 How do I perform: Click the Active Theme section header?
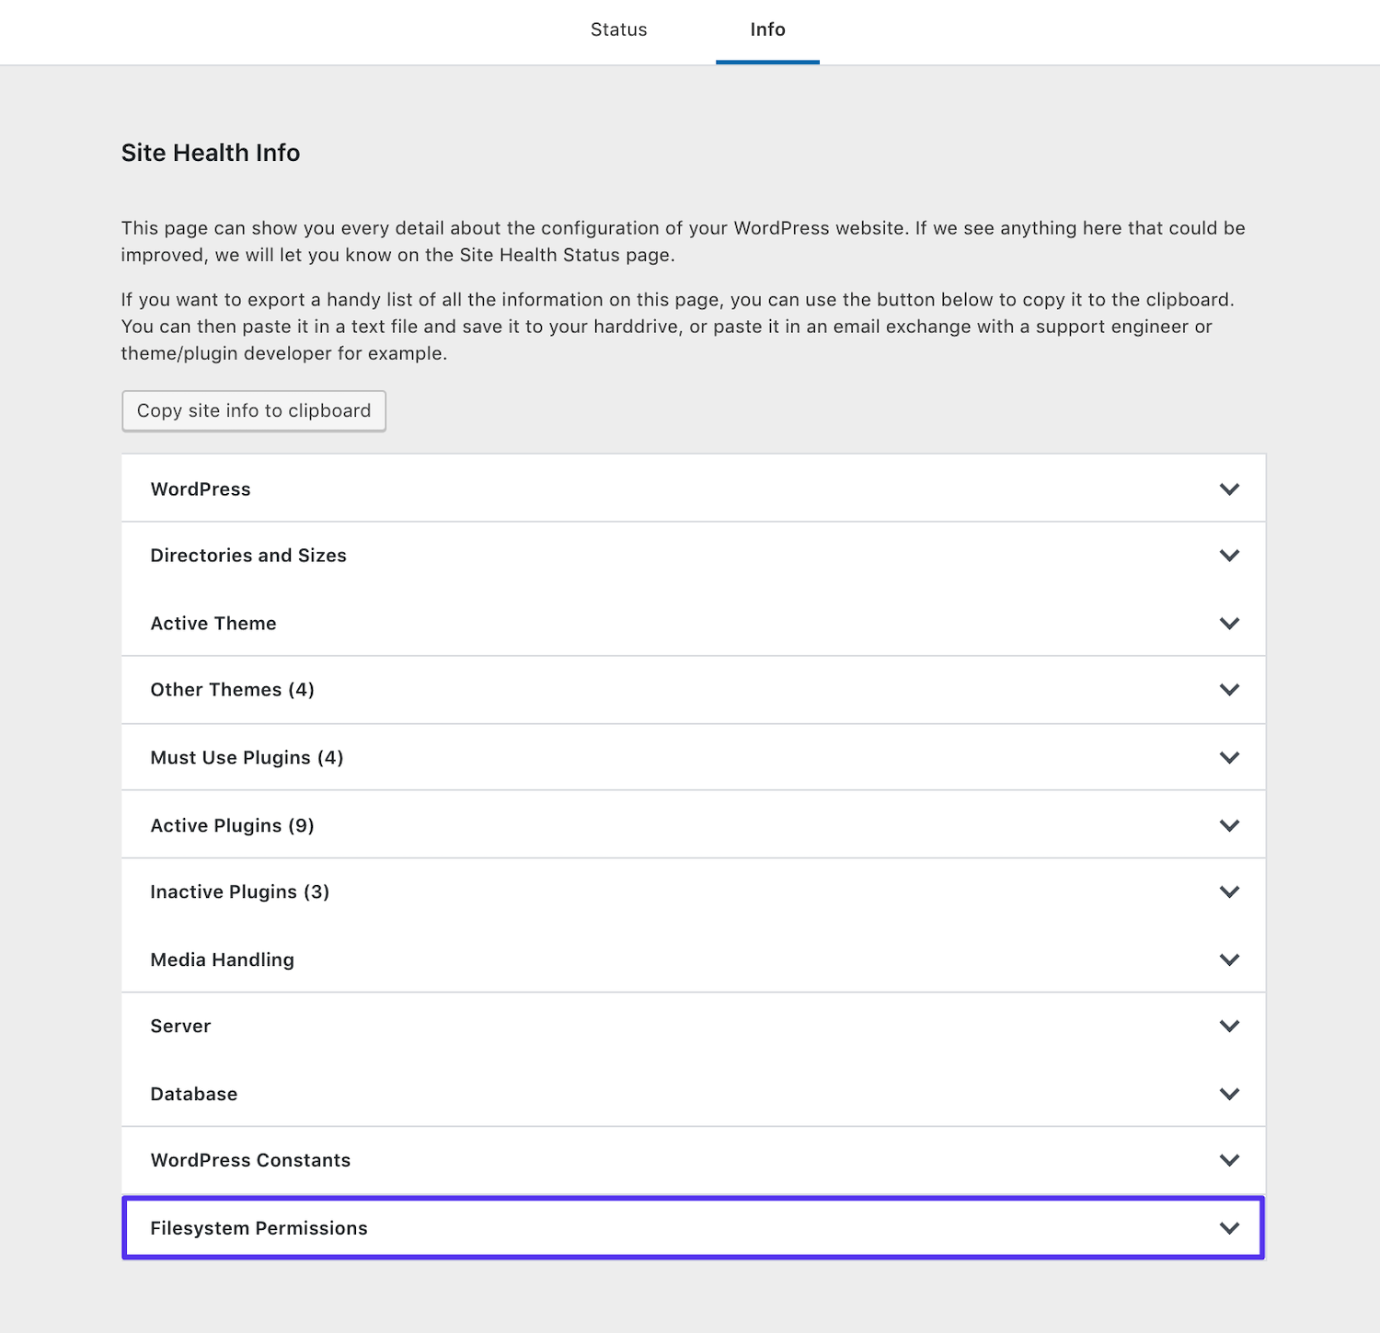213,623
